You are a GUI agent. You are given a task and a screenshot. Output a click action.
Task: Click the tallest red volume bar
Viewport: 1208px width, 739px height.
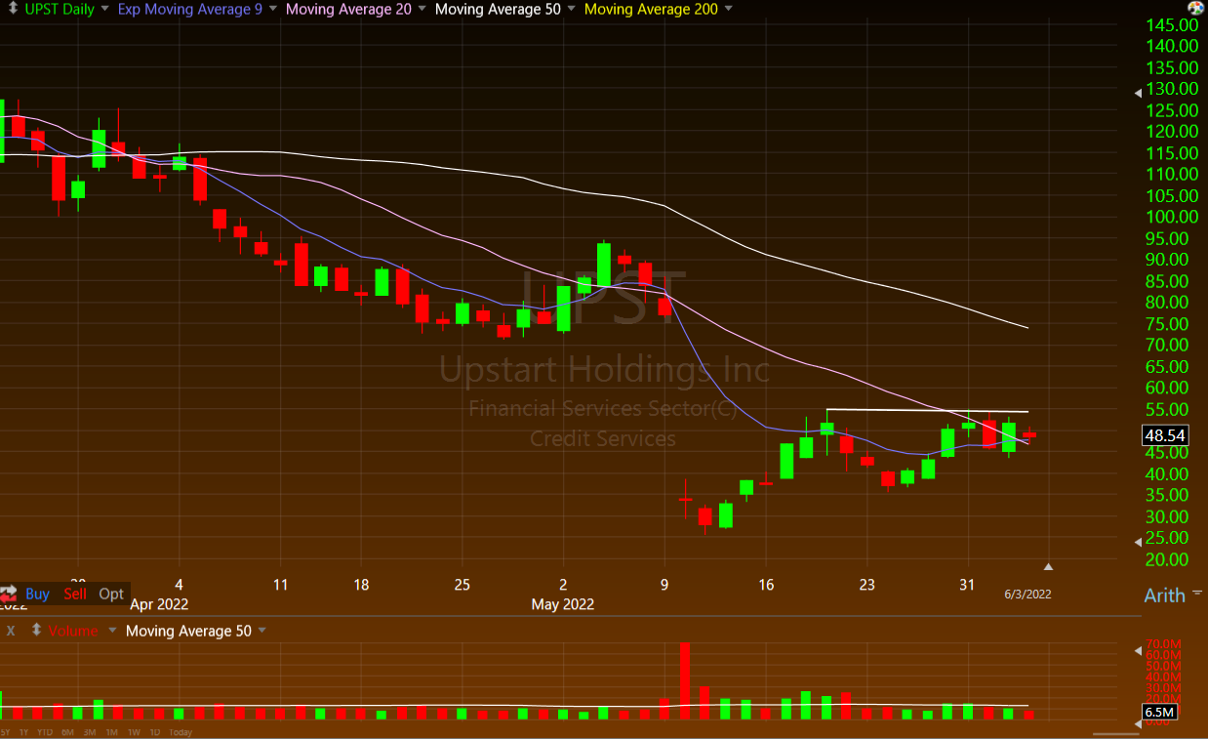tap(685, 680)
